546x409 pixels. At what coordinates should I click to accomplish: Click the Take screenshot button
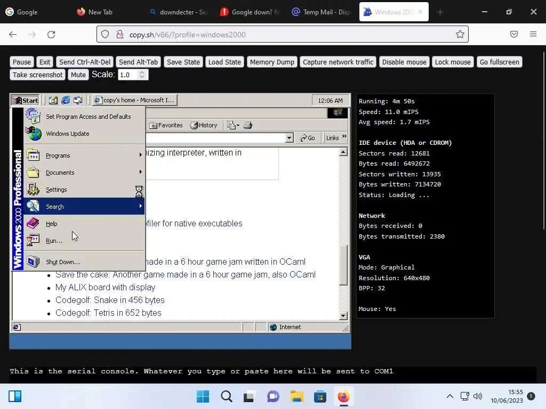point(38,75)
